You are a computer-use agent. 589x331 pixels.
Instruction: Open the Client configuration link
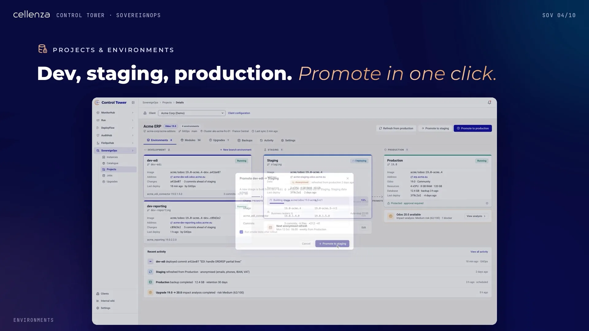coord(239,113)
